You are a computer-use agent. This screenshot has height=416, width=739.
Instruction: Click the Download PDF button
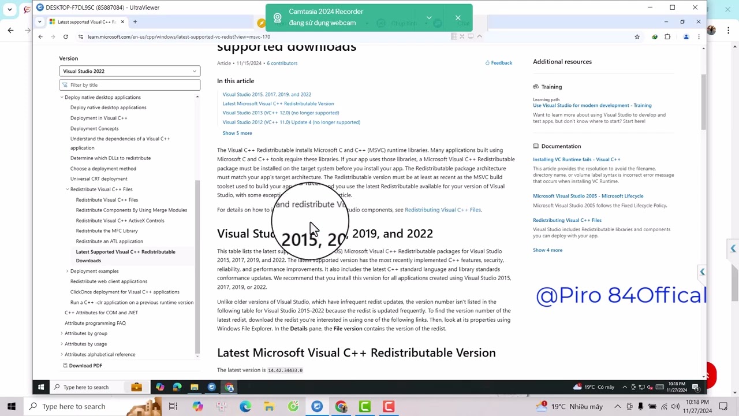(82, 366)
